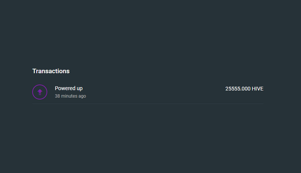Open details via the Powered up title
301x173 pixels.
point(69,88)
